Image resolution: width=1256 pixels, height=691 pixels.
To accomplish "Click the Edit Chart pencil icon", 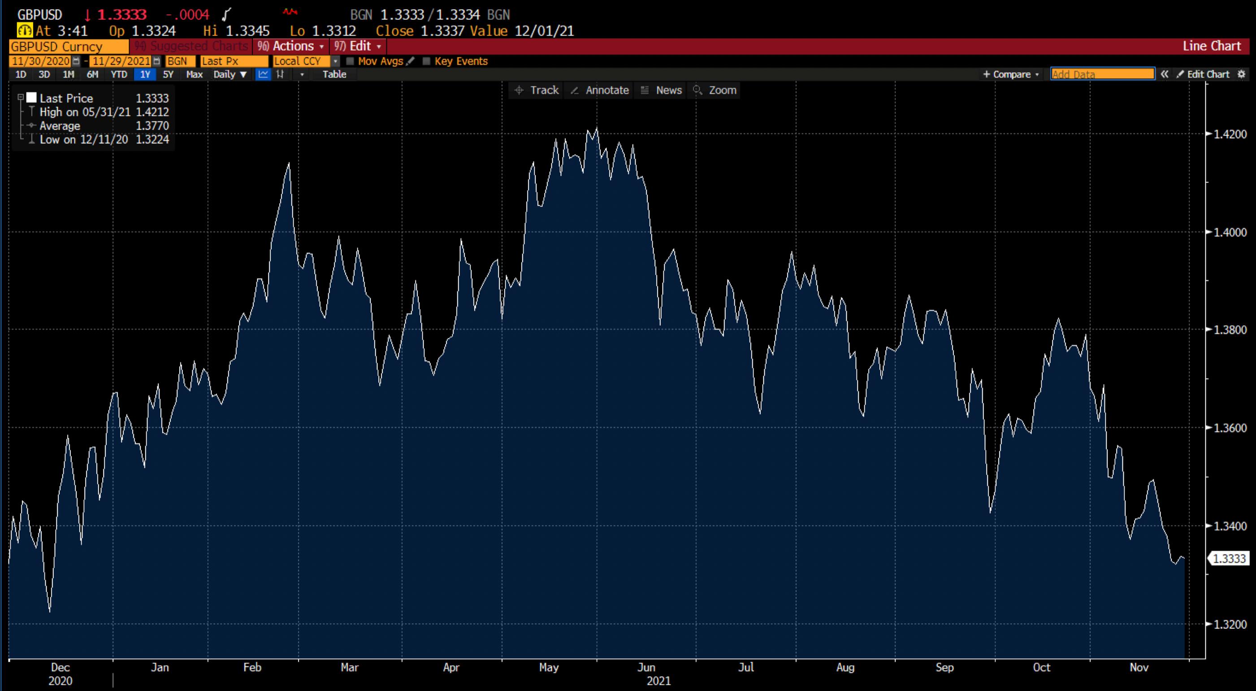I will click(x=1180, y=74).
